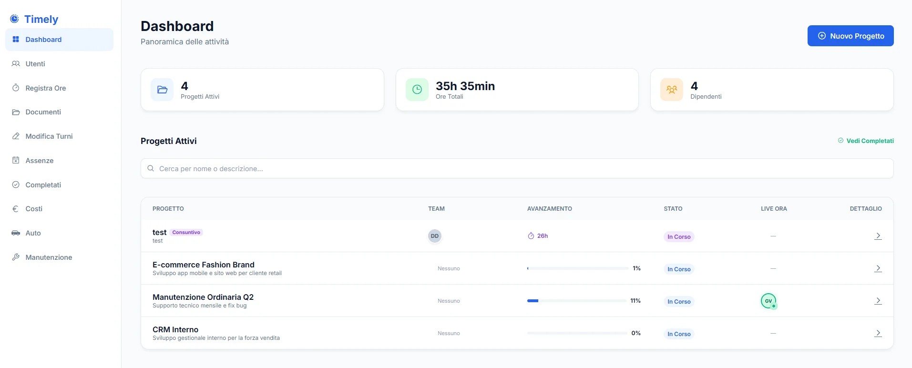Click the AVANZAMENTO column header
This screenshot has height=368, width=912.
[550, 209]
